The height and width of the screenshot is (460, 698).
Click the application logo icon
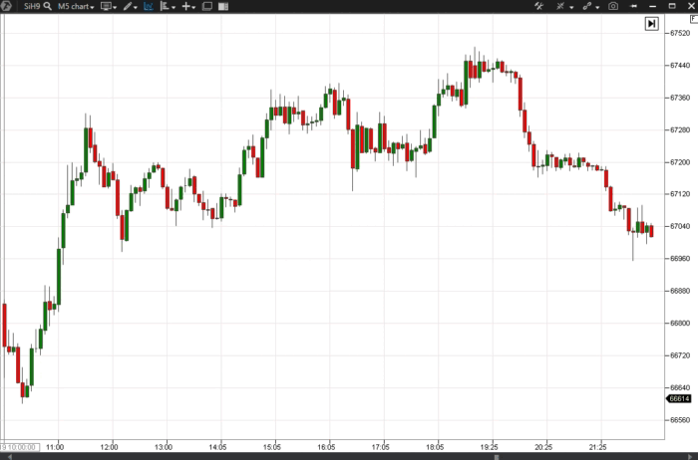click(x=6, y=6)
